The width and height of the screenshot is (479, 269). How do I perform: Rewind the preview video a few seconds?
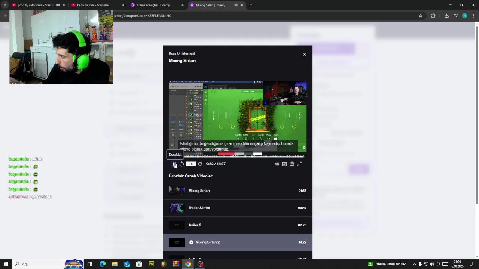pyautogui.click(x=181, y=164)
